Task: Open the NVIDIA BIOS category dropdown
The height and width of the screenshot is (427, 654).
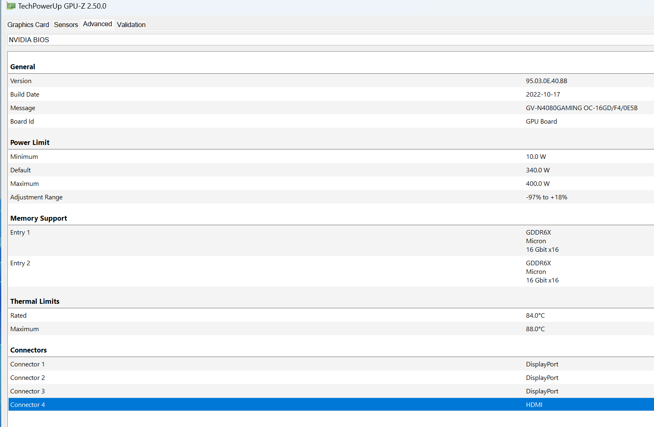Action: (x=331, y=40)
